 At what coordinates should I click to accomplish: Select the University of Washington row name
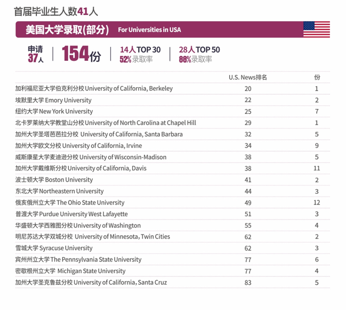click(78, 226)
